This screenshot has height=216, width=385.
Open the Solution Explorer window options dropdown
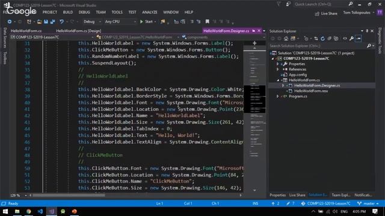point(362,31)
